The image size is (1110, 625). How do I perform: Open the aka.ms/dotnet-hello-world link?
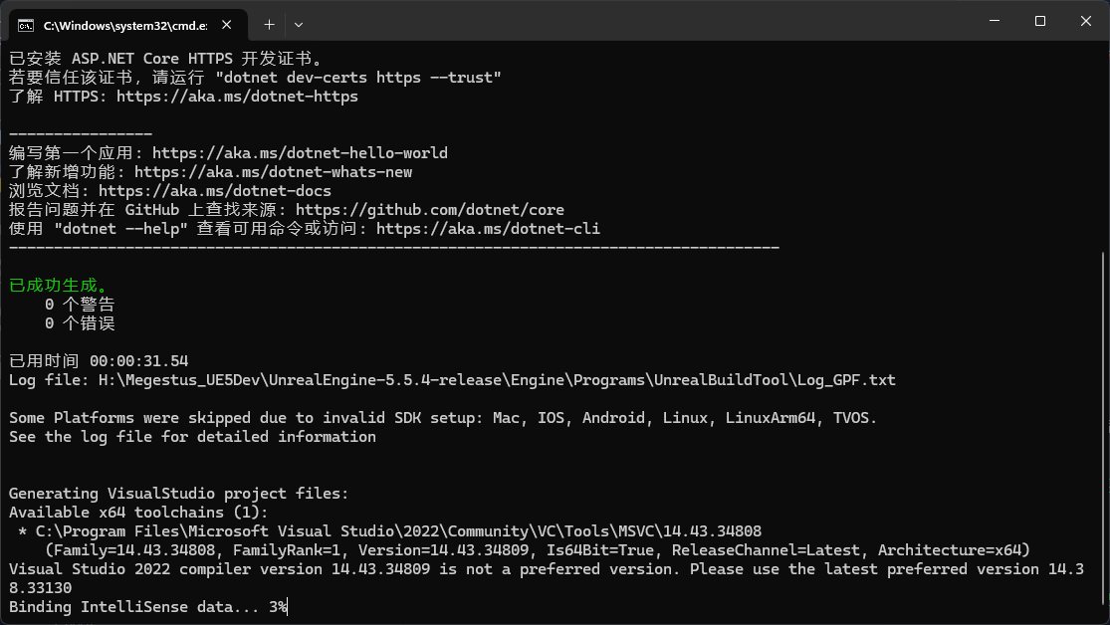[300, 153]
